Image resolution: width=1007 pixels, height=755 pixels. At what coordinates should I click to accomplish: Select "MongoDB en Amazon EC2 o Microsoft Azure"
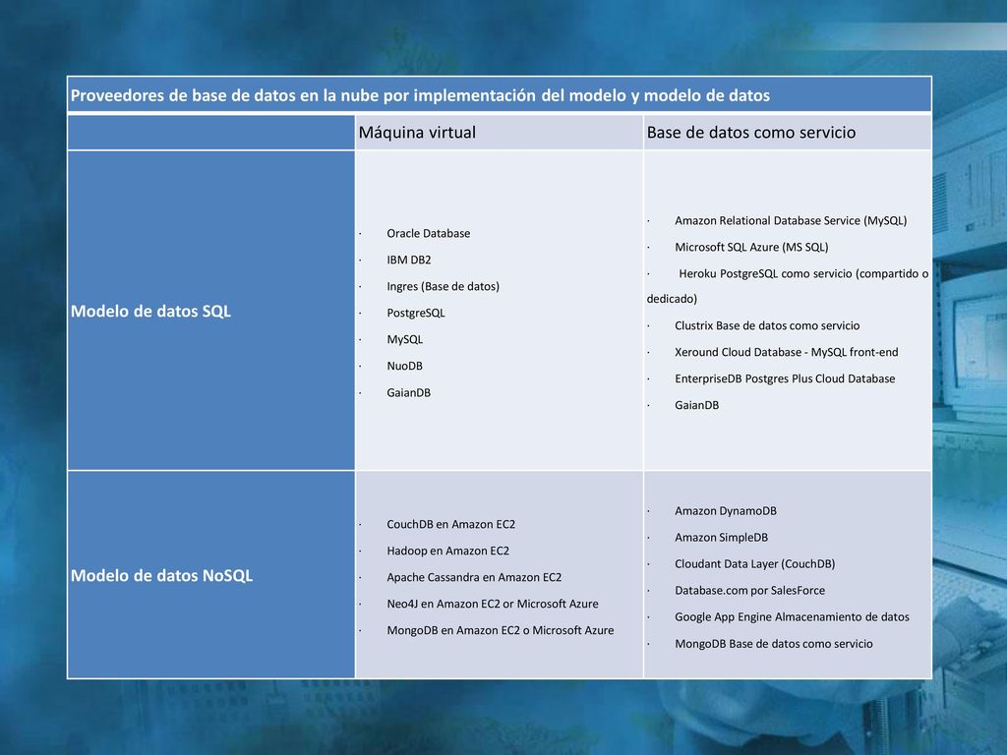click(x=501, y=630)
